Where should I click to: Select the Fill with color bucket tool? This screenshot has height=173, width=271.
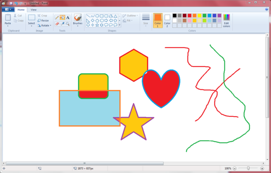(62, 18)
